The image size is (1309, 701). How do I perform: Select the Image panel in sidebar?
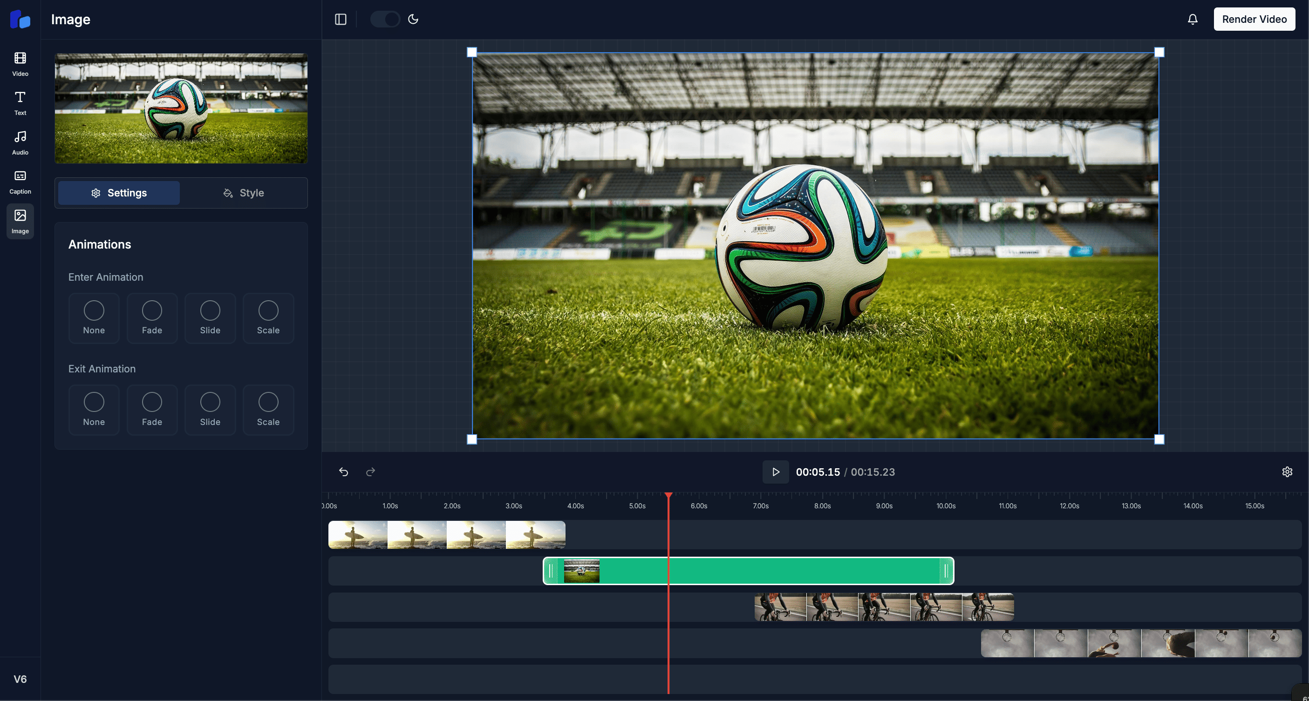point(20,221)
